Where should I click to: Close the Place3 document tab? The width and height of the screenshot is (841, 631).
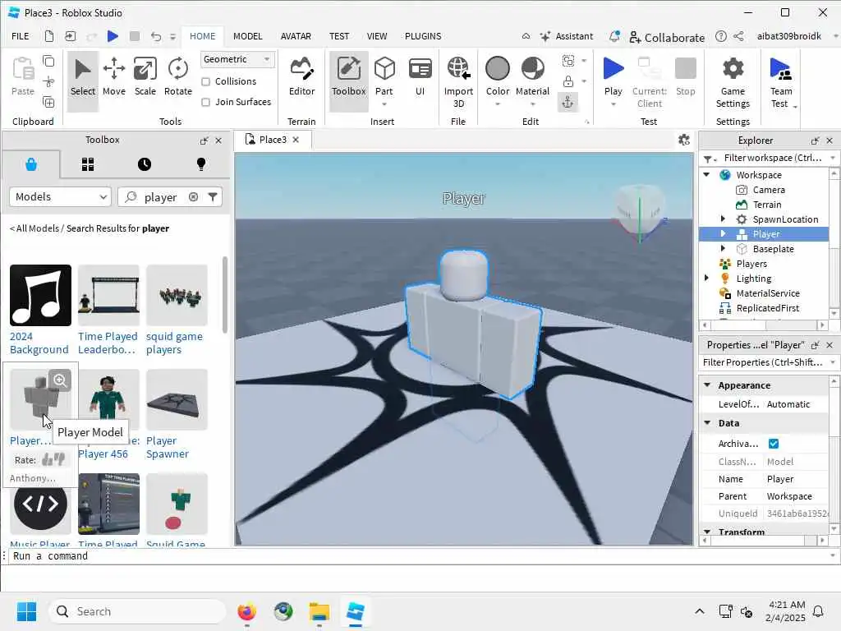296,140
